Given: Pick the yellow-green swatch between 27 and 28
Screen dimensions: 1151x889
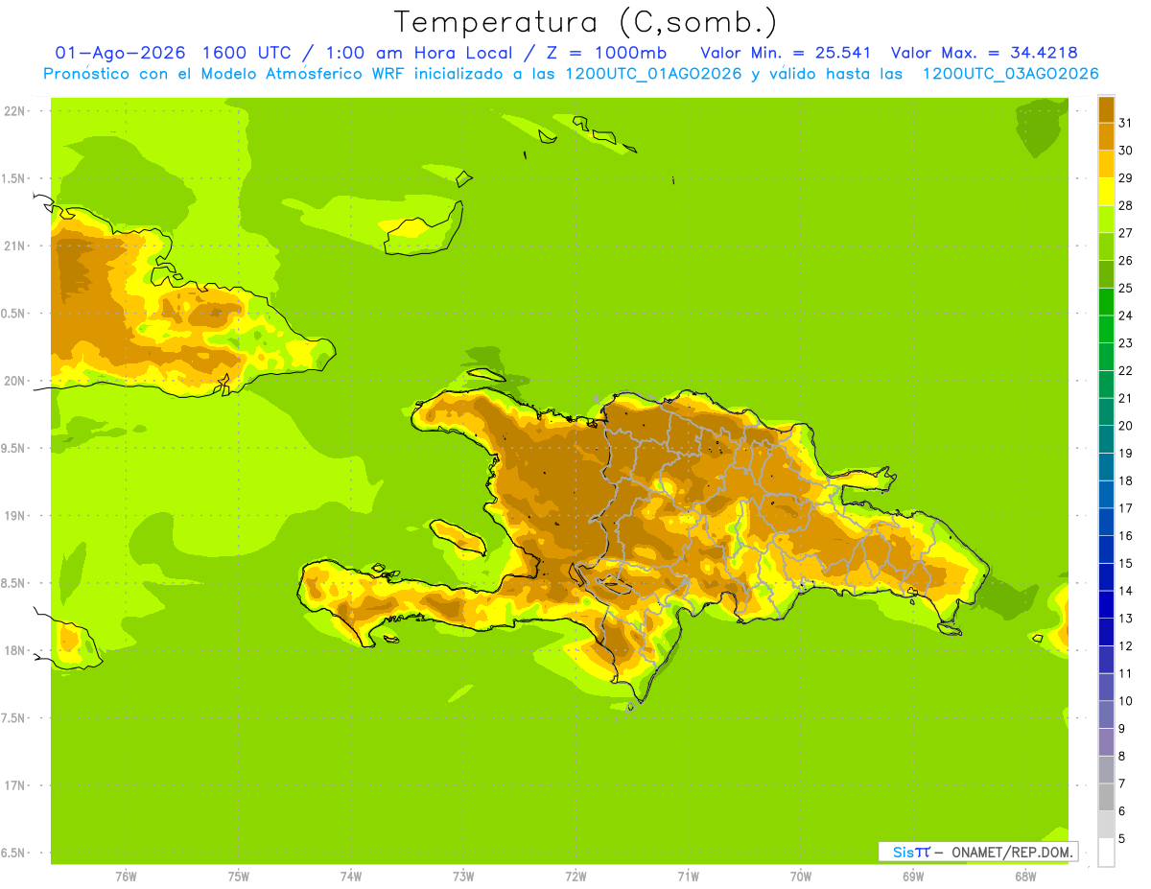Looking at the screenshot, I should tap(1106, 219).
